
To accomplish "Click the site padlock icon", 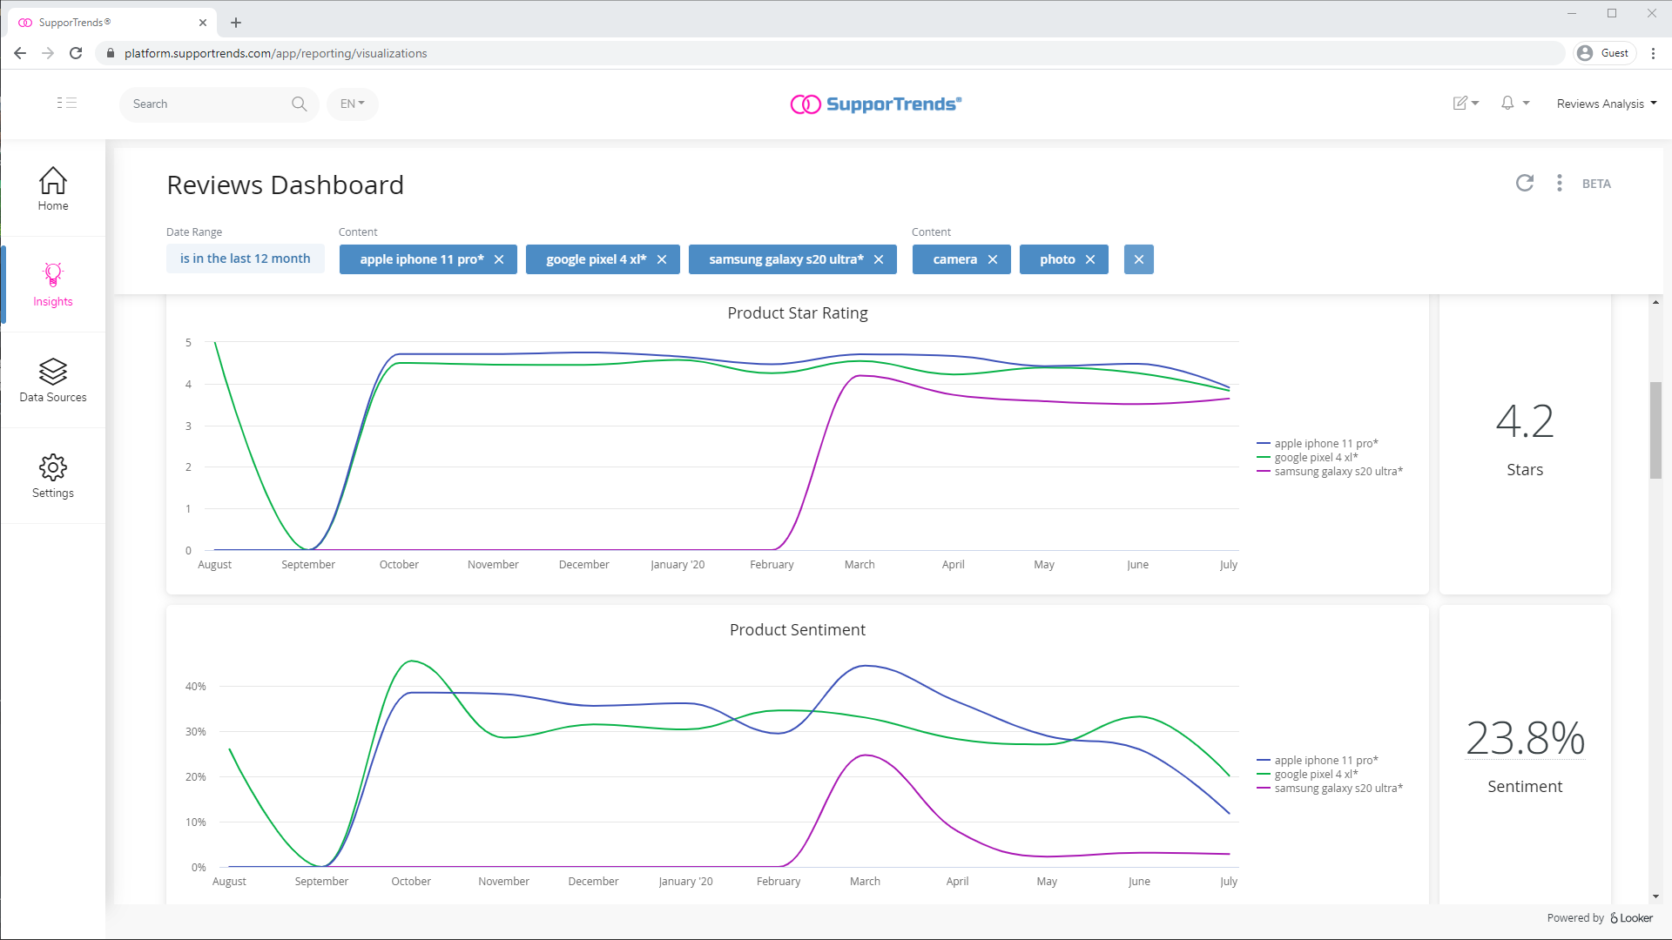I will pos(110,53).
